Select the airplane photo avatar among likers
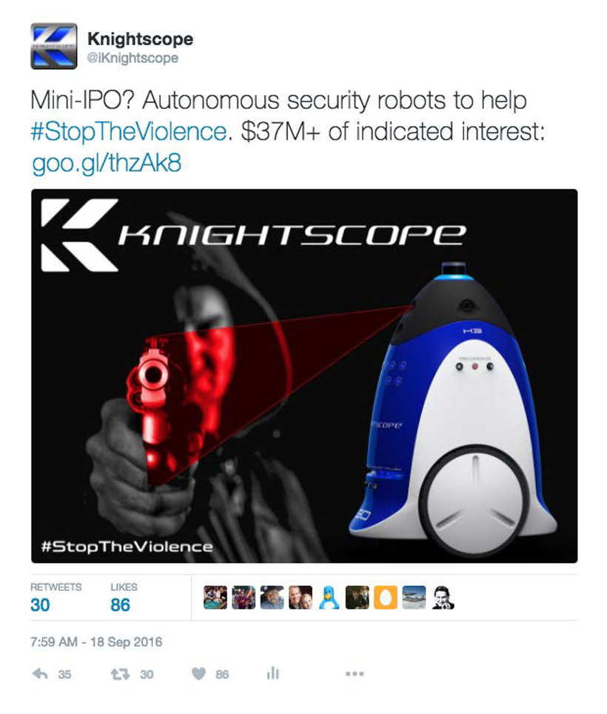The height and width of the screenshot is (714, 607). 414,598
